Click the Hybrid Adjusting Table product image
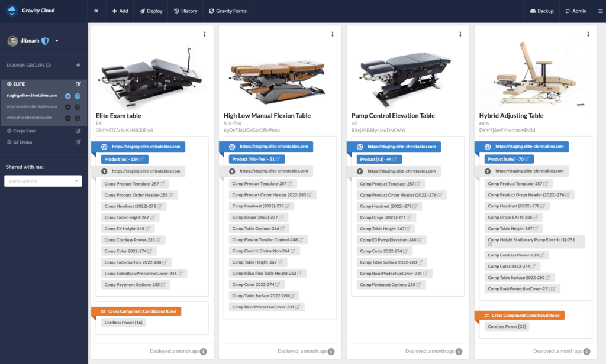606x364 pixels. click(535, 73)
